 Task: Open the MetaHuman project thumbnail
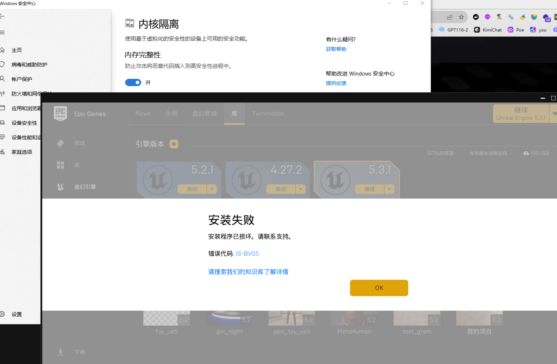[354, 318]
